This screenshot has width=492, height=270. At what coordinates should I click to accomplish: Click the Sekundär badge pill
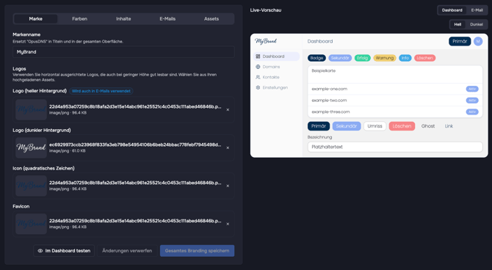(x=340, y=58)
